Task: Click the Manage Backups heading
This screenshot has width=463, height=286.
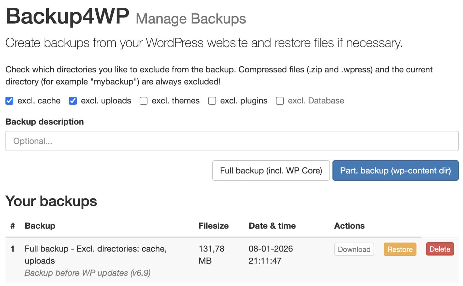Action: click(x=191, y=19)
